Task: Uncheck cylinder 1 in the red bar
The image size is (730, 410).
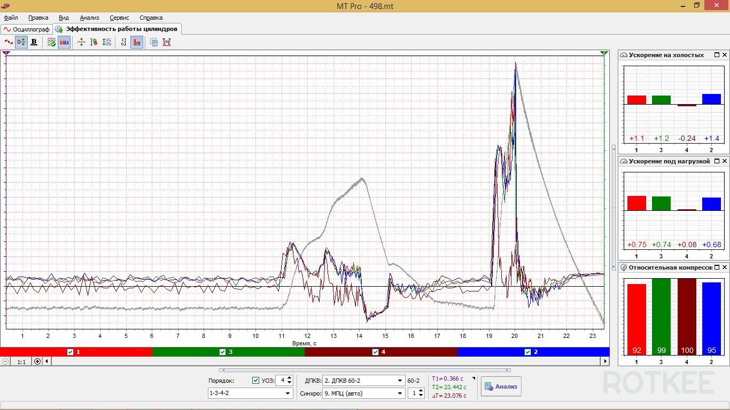Action: [x=71, y=352]
